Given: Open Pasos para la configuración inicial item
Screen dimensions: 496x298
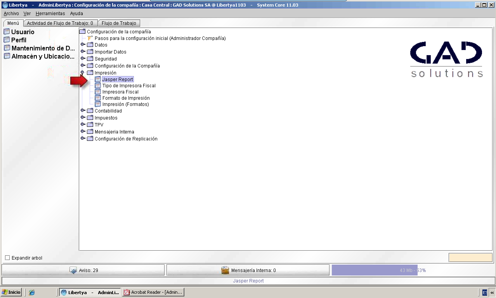Looking at the screenshot, I should coord(160,38).
